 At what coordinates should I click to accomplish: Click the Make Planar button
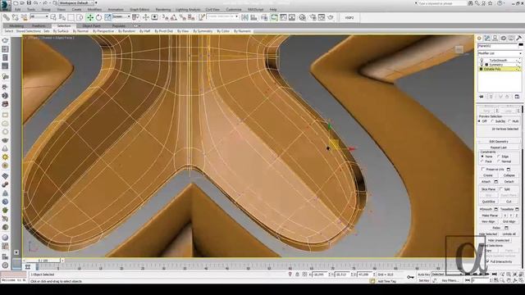tap(490, 216)
